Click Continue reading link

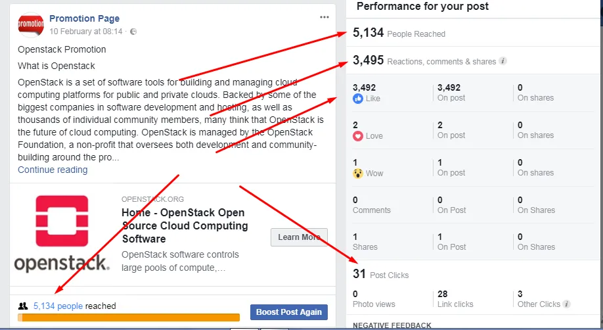pos(53,170)
